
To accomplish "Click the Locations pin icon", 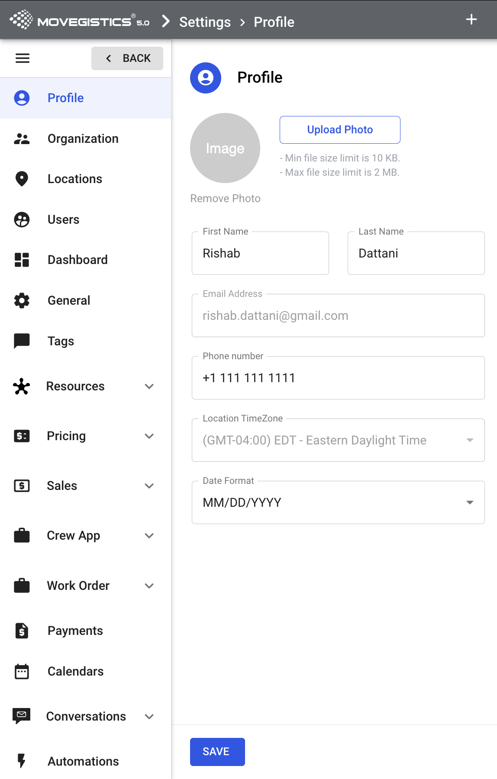I will click(x=22, y=179).
